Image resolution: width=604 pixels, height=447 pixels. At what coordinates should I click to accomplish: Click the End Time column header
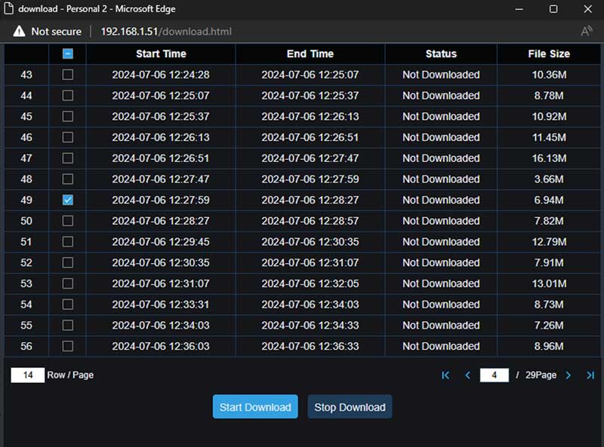coord(310,54)
